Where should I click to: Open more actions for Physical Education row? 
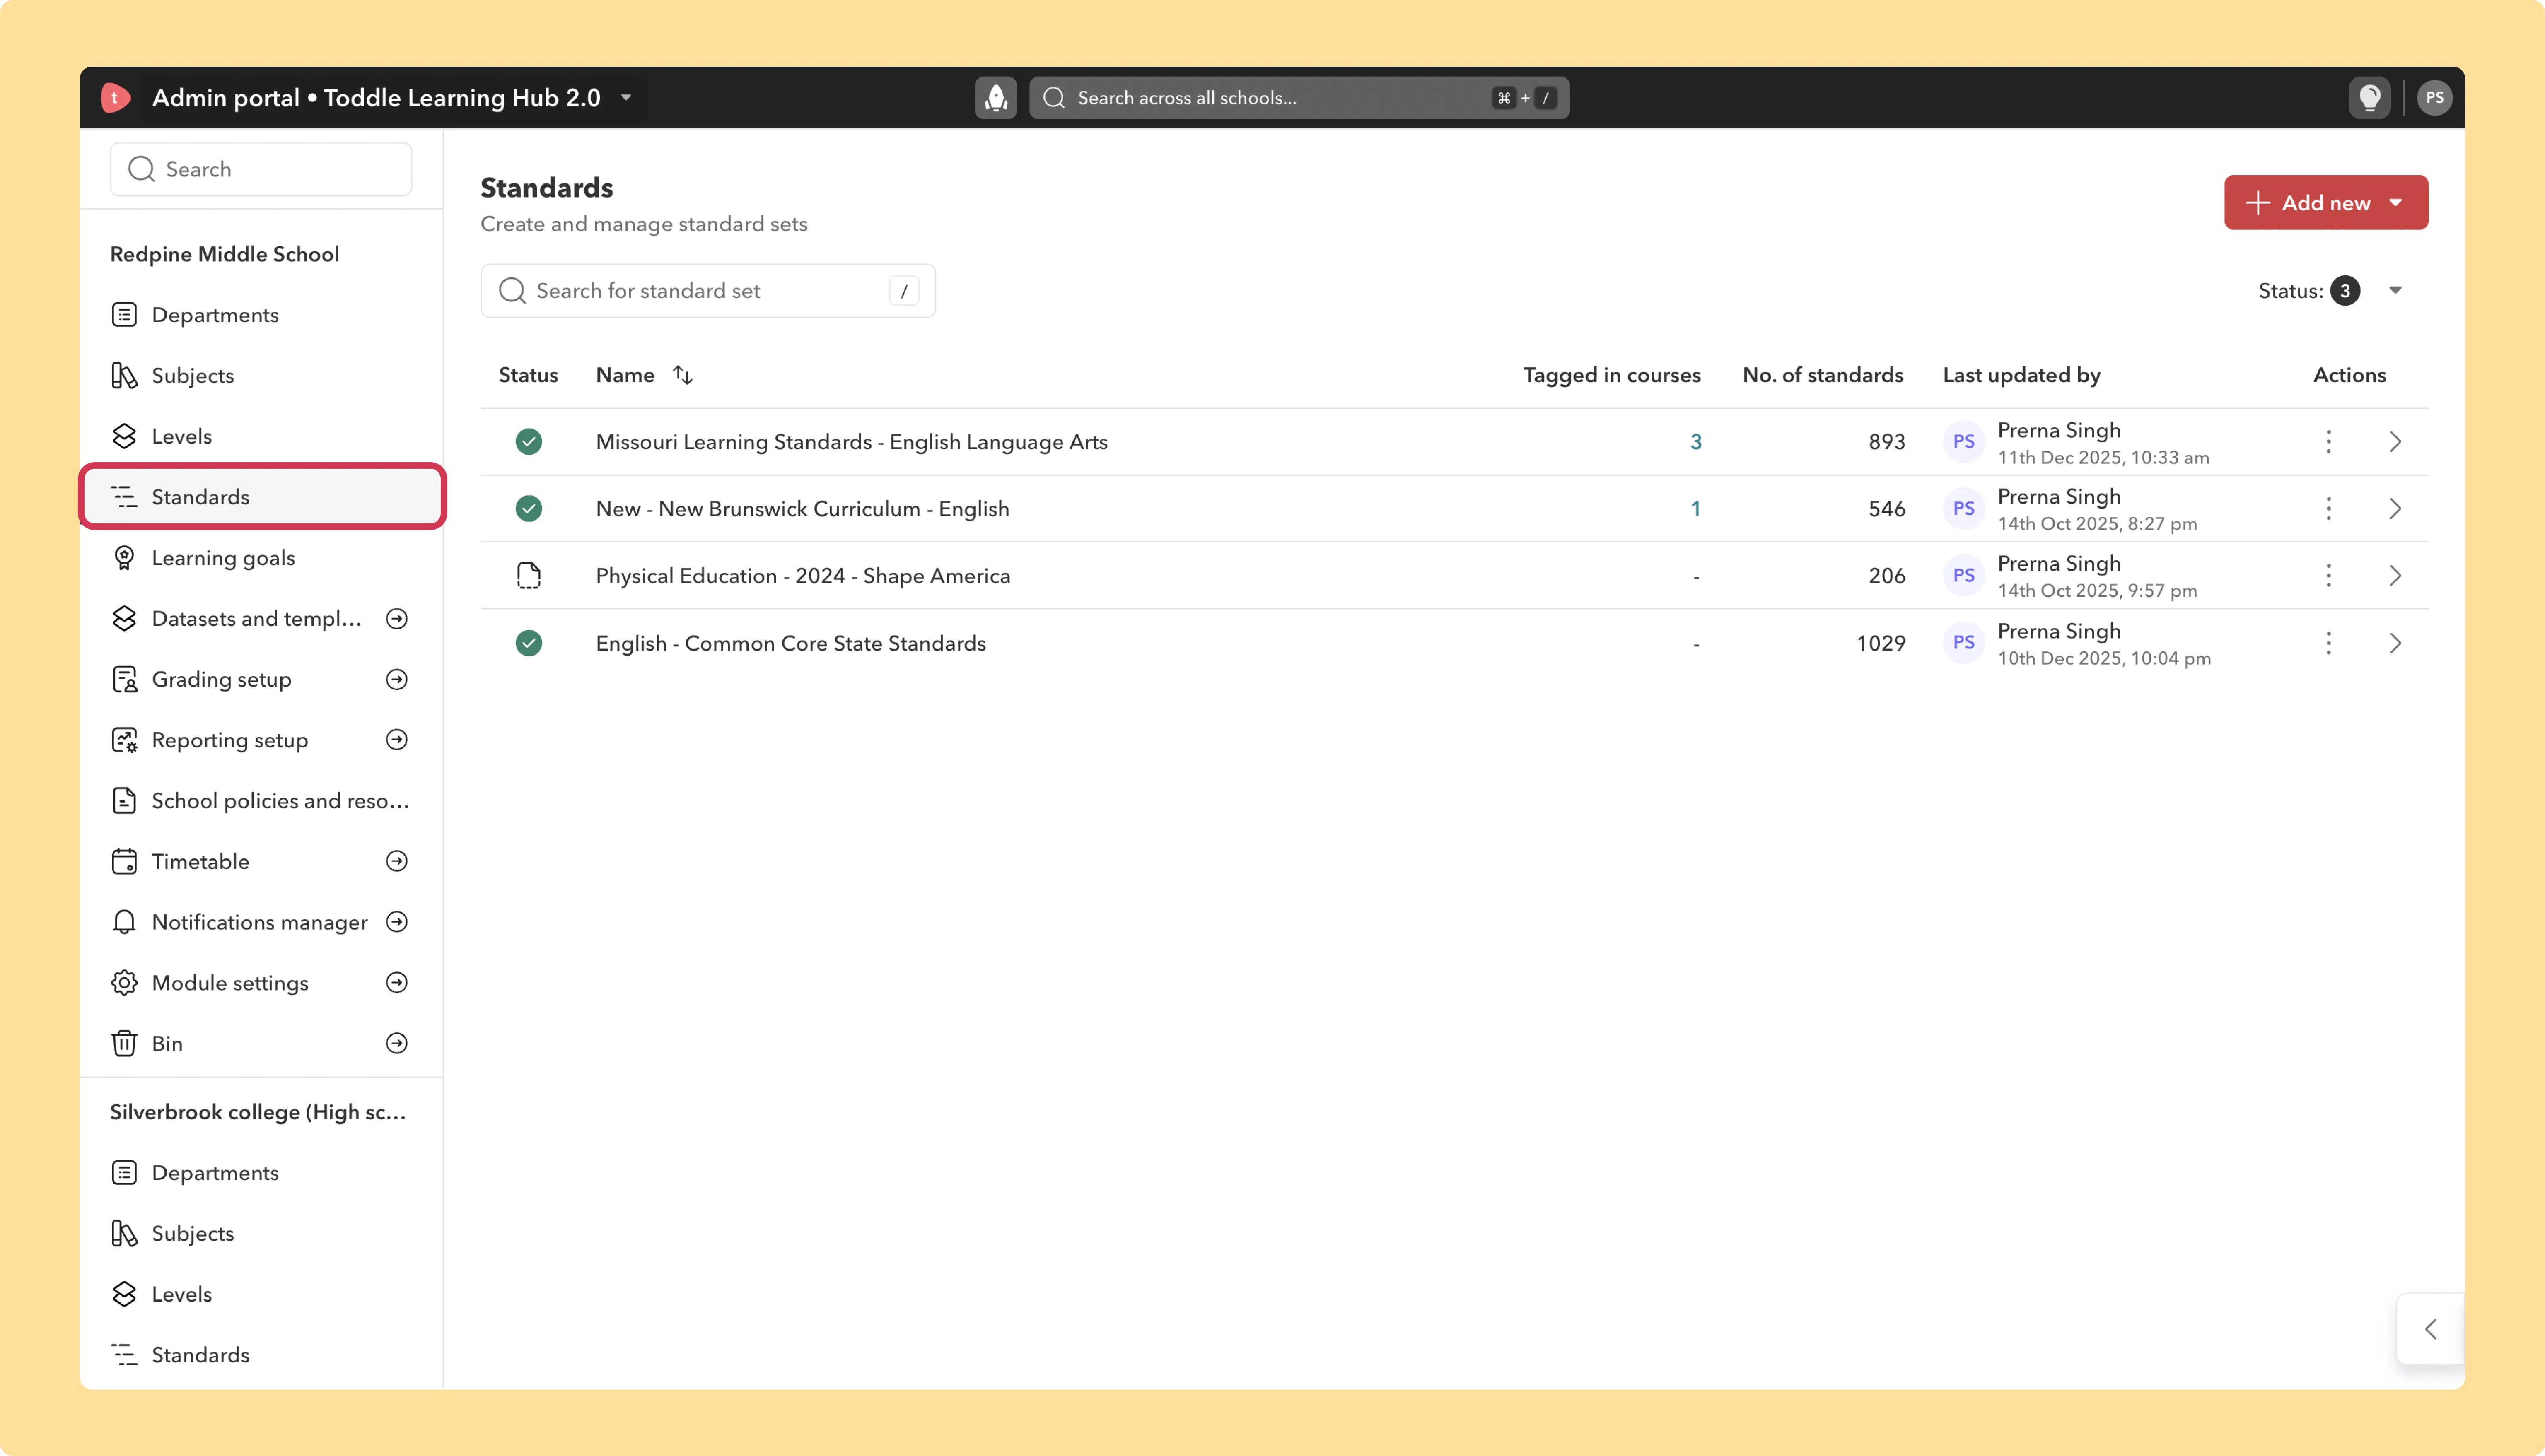point(2328,576)
